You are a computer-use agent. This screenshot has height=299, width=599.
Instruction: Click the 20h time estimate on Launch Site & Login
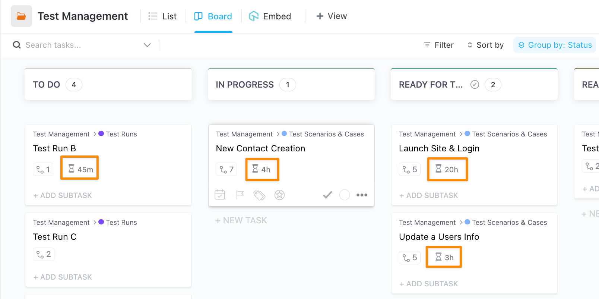coord(447,169)
